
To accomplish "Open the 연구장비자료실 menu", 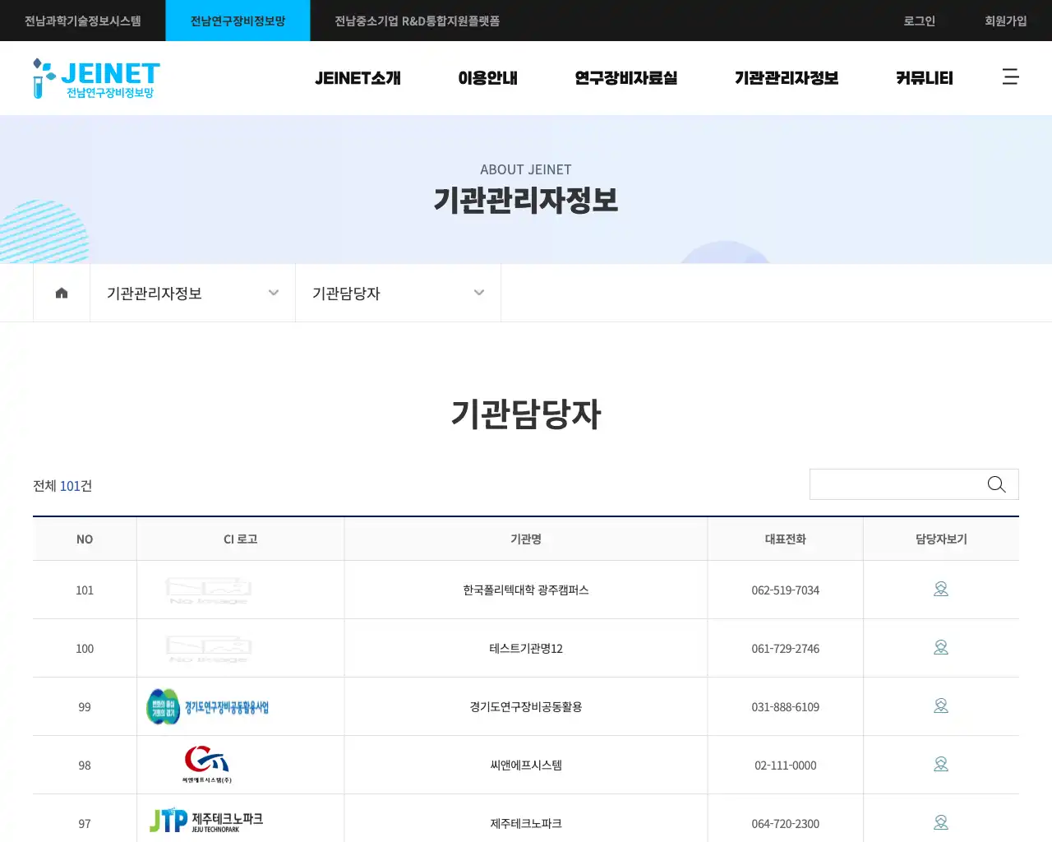I will pos(625,78).
